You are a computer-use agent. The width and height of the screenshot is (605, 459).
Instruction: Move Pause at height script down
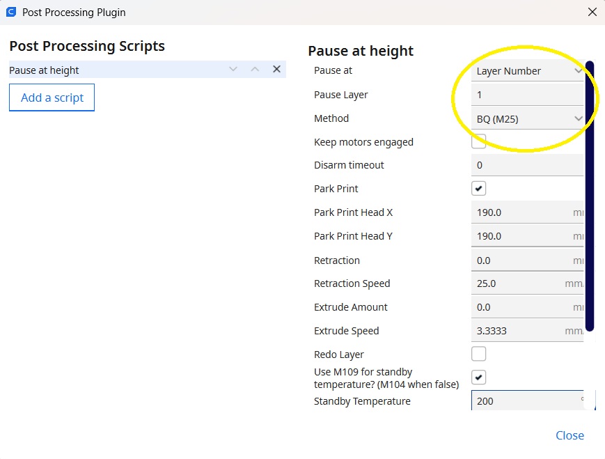pyautogui.click(x=233, y=70)
